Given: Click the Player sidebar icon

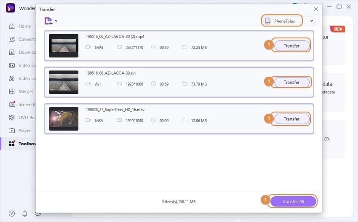Looking at the screenshot, I should (x=12, y=131).
